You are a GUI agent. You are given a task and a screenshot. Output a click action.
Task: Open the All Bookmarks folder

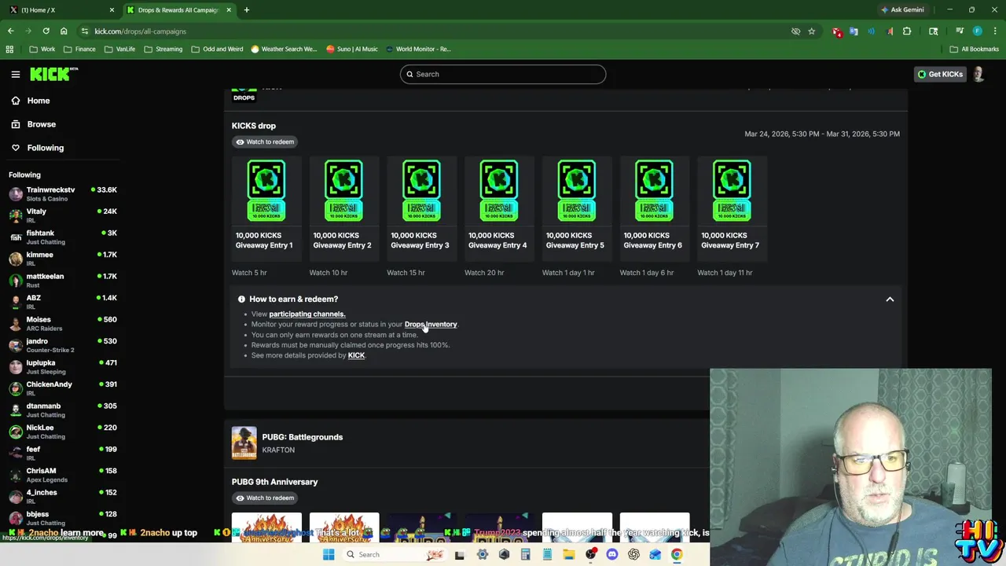[974, 49]
